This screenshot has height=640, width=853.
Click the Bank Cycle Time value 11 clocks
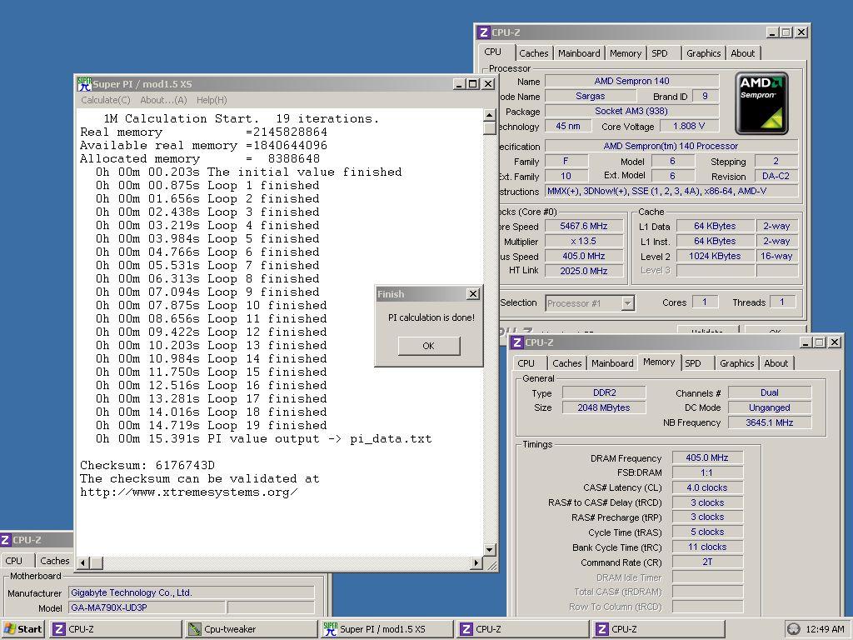pos(707,547)
